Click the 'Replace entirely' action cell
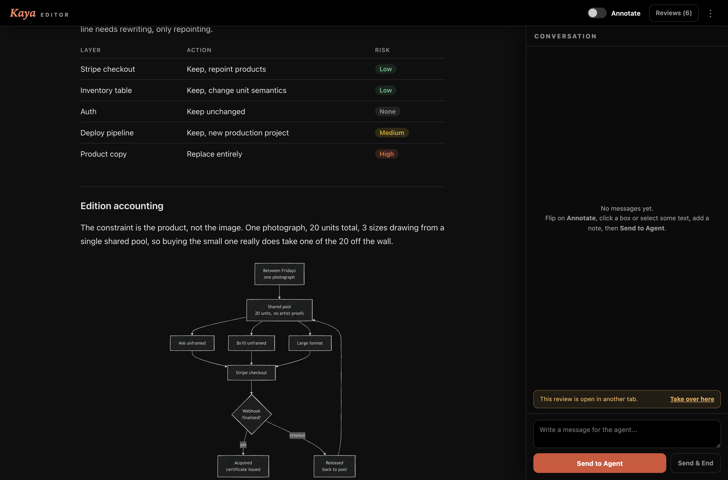 tap(214, 154)
